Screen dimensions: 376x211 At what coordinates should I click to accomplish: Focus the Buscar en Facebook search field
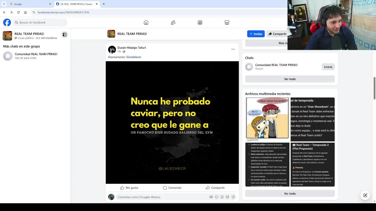pyautogui.click(x=40, y=22)
